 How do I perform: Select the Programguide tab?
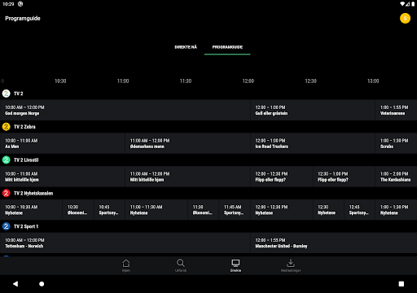coord(227,47)
